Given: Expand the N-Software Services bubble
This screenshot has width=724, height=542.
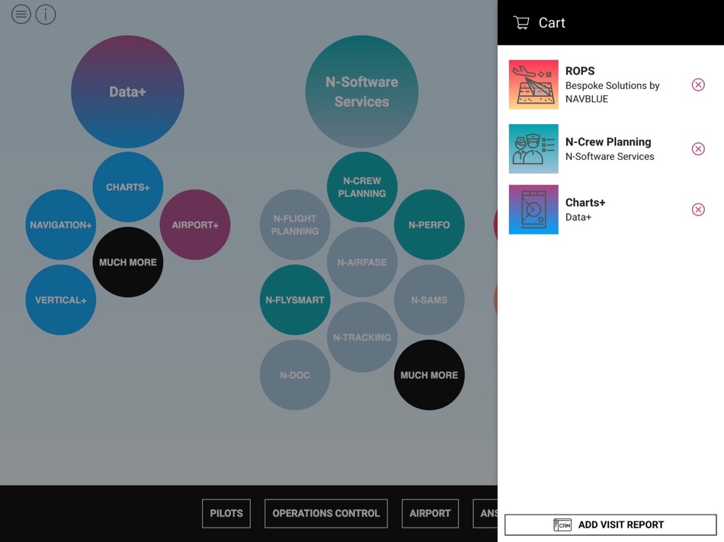Looking at the screenshot, I should [x=361, y=92].
